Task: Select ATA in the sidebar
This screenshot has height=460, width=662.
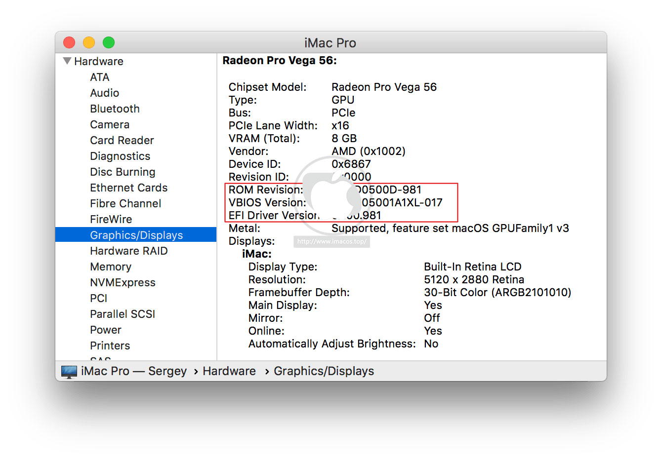Action: [100, 77]
